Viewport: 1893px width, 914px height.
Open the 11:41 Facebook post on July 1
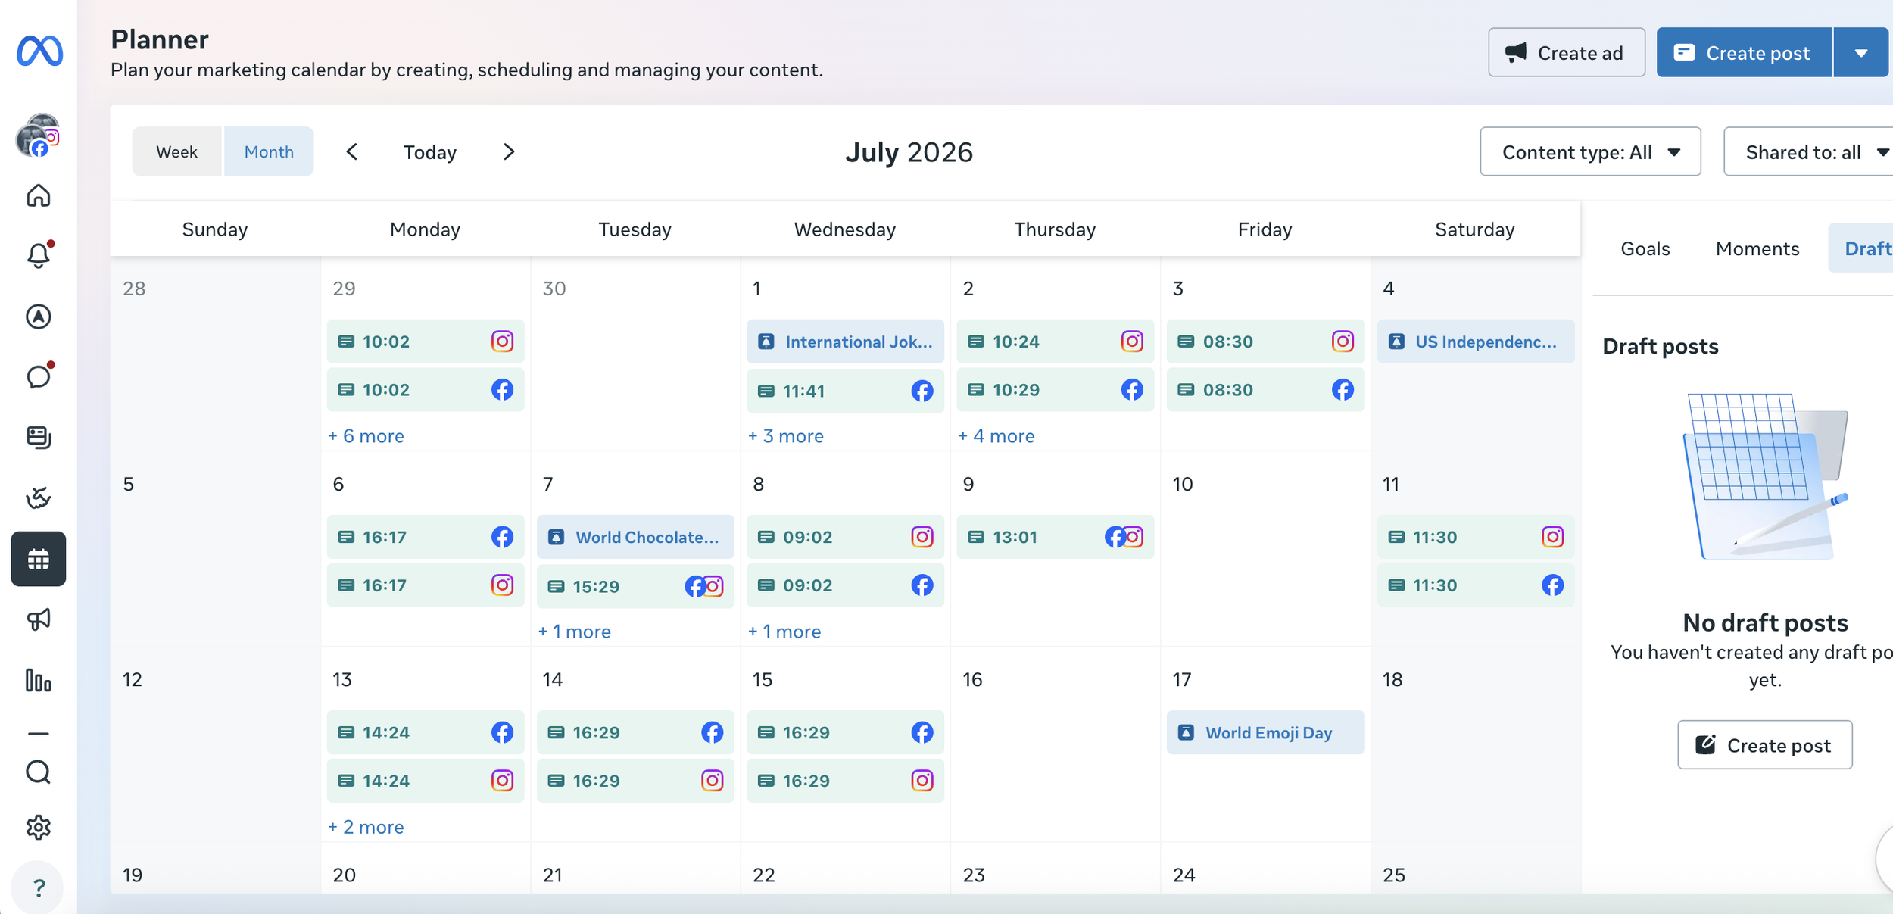click(845, 391)
